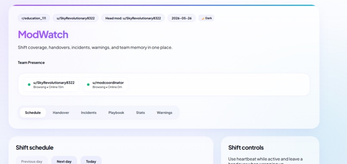This screenshot has height=164, width=347.
Task: Select the r/education_111 chip
Action: click(x=34, y=18)
